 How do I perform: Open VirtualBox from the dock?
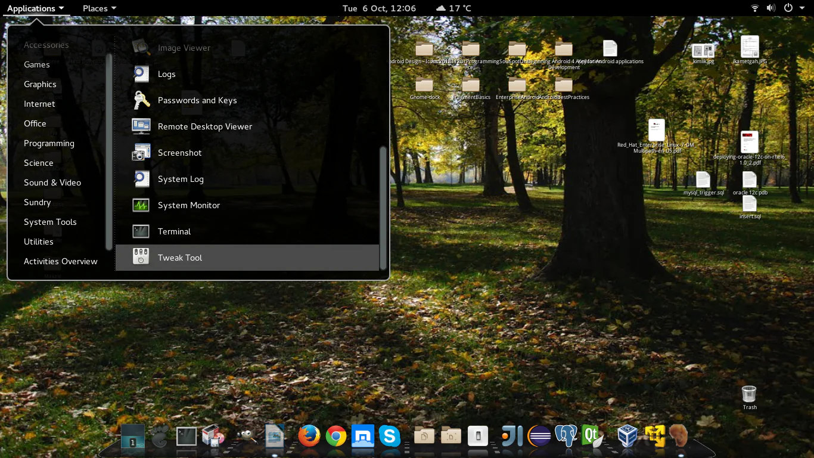627,437
